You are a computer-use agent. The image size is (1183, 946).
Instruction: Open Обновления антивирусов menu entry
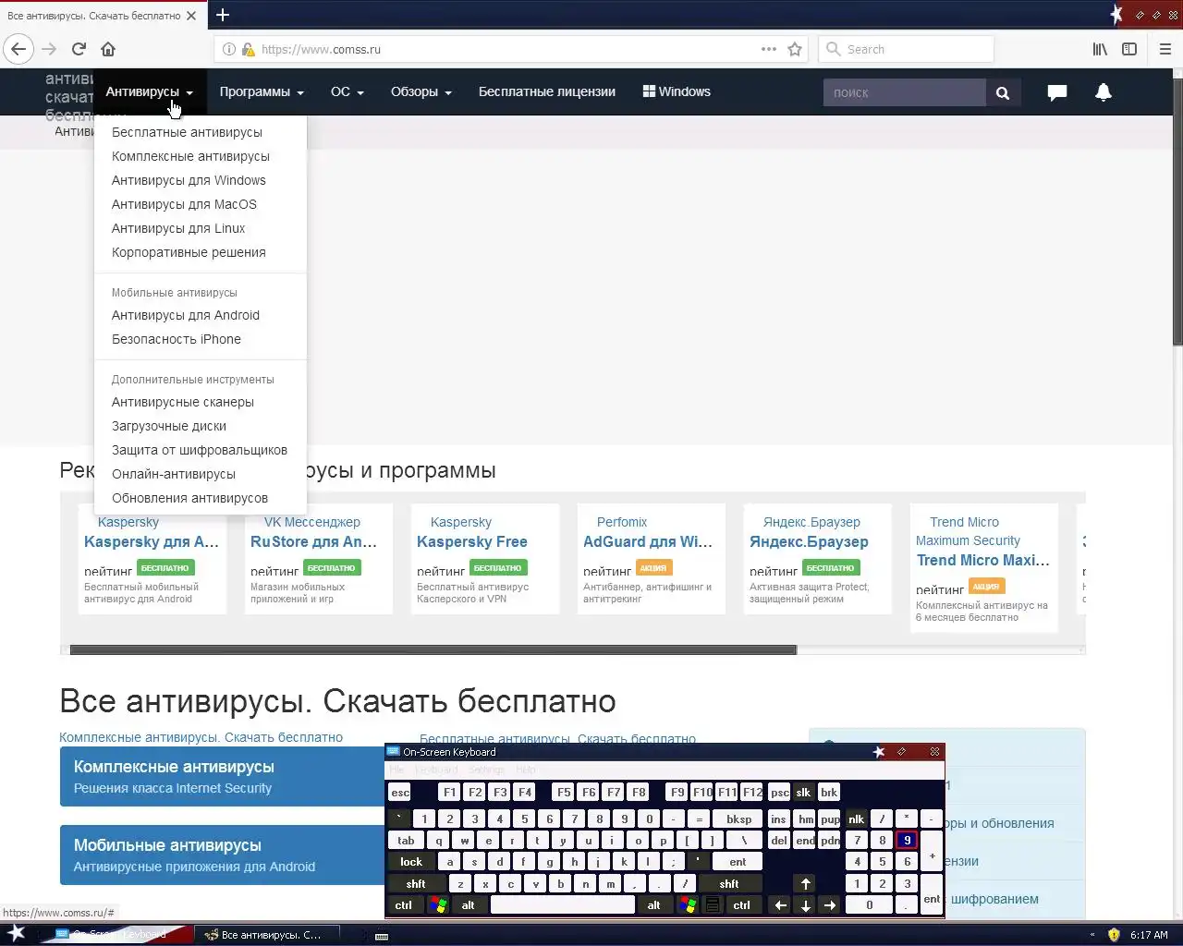pyautogui.click(x=189, y=498)
